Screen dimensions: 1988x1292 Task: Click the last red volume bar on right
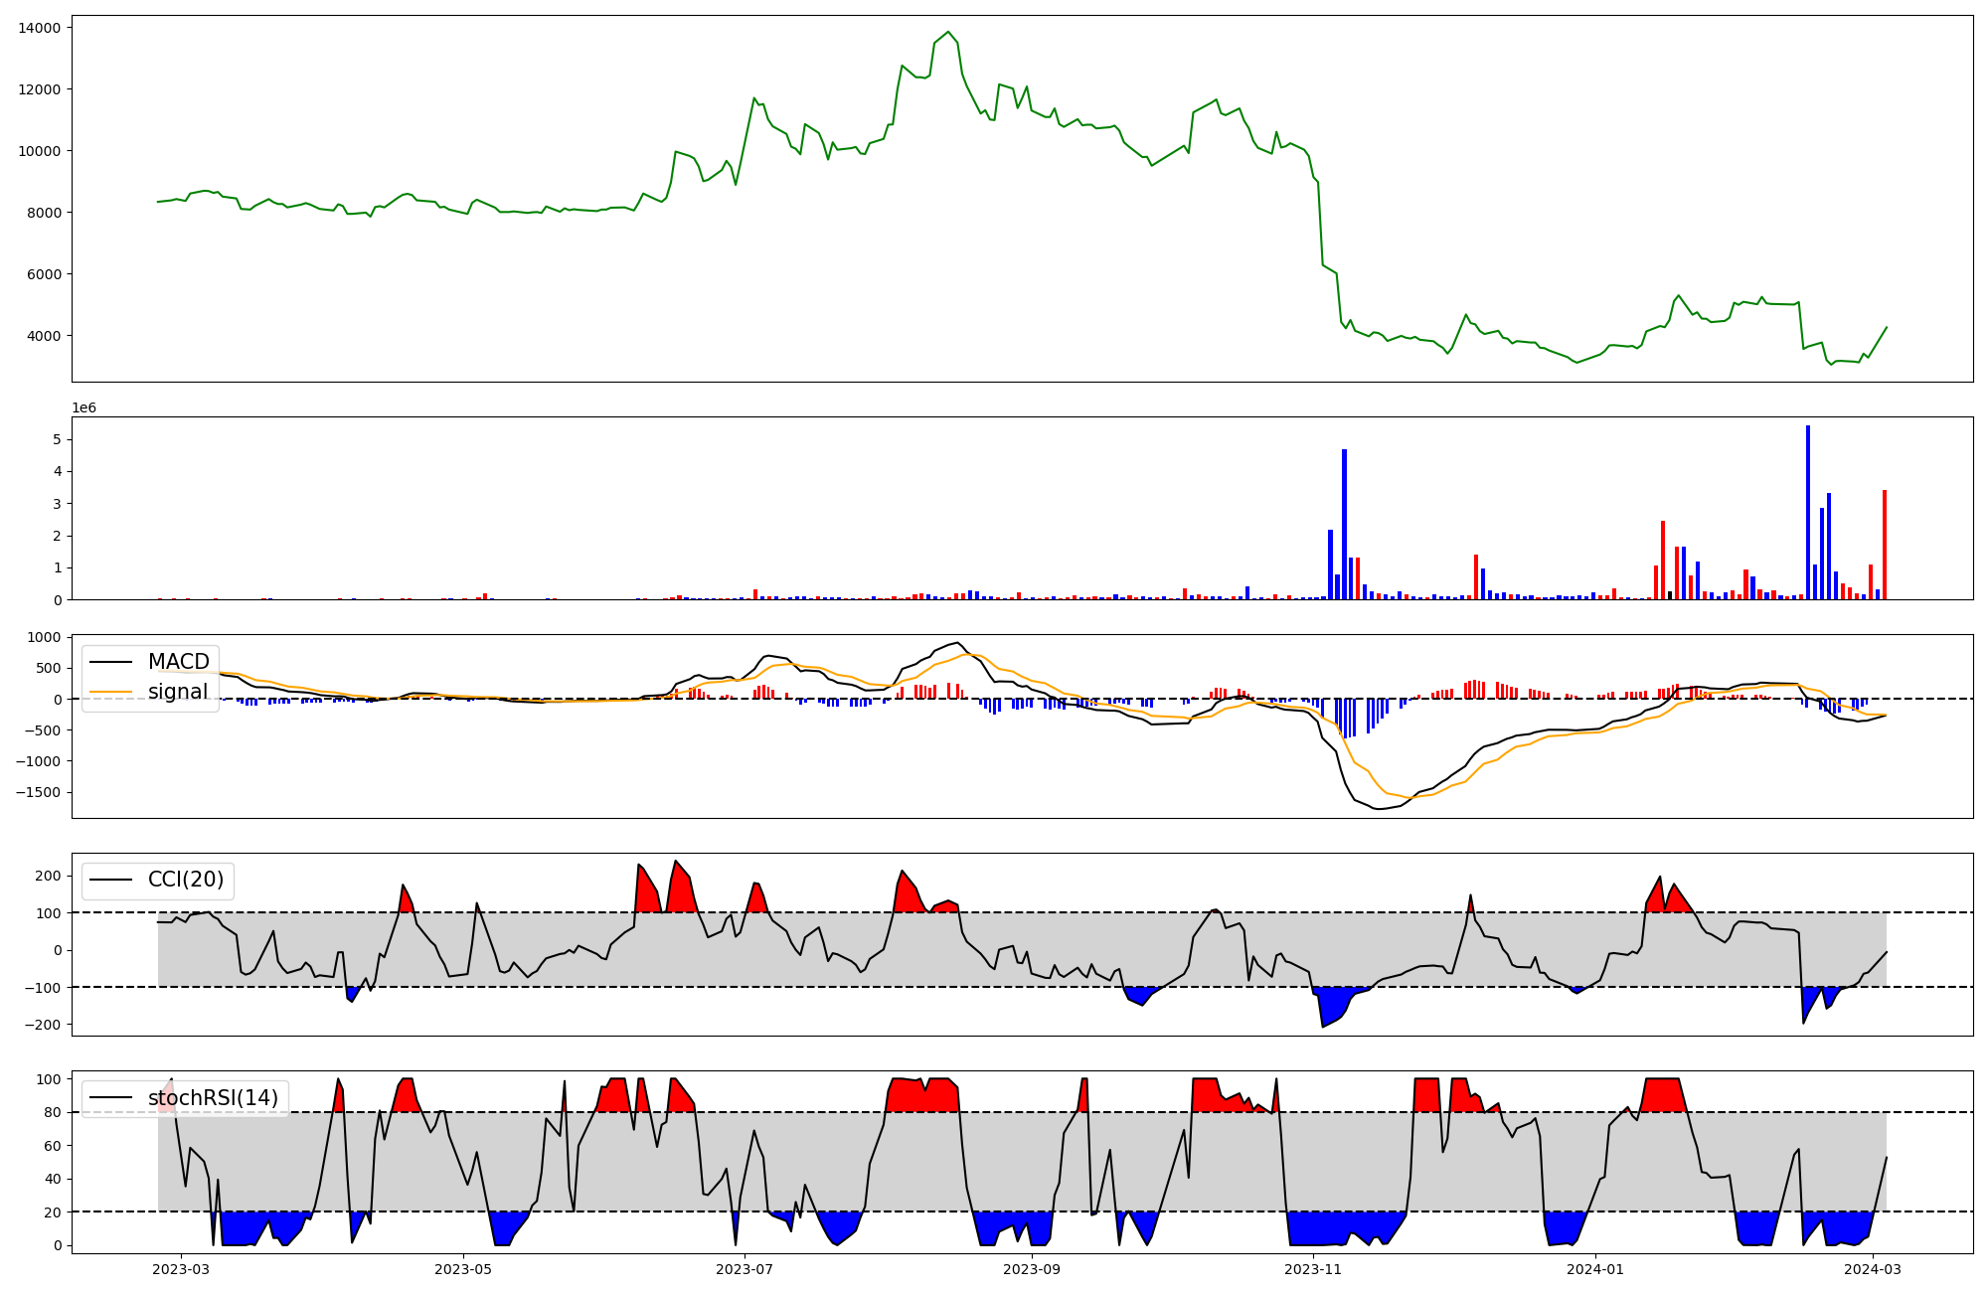[1885, 545]
